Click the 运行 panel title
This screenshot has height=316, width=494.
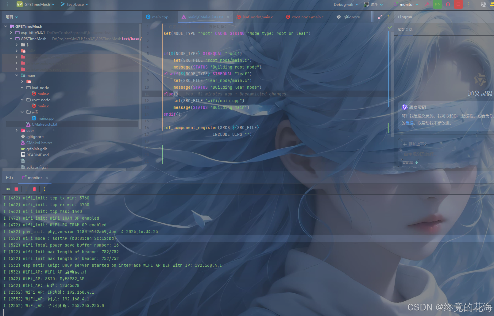(x=10, y=178)
